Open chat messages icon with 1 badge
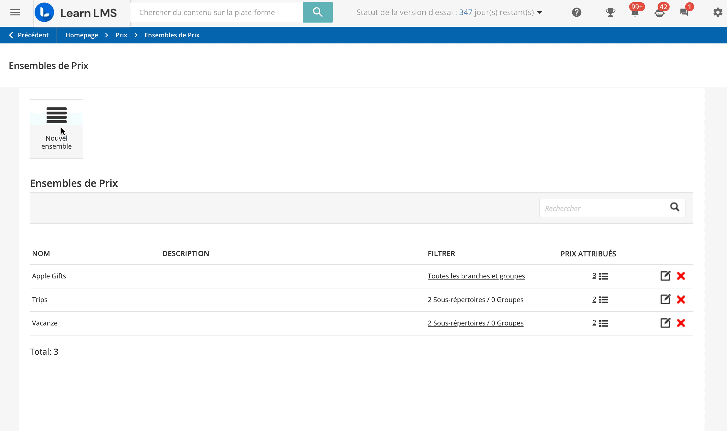 tap(684, 13)
